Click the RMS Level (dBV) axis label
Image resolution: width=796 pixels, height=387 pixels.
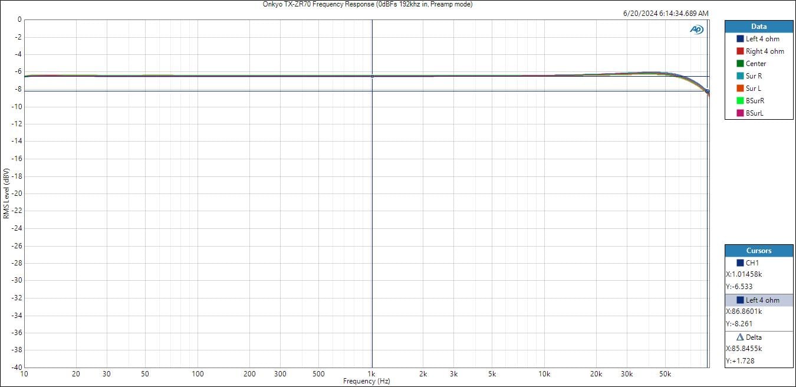tap(6, 193)
